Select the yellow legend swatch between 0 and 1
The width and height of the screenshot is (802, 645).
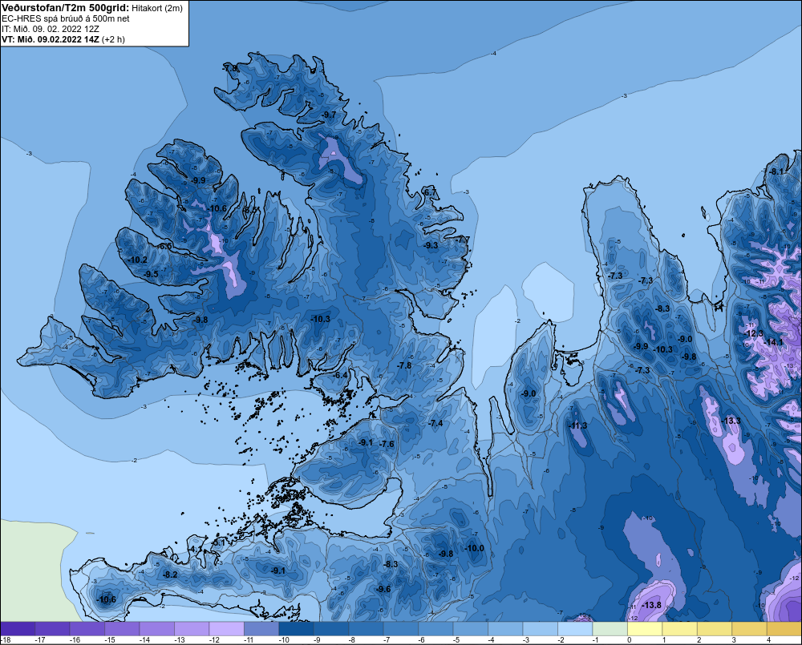click(x=645, y=629)
